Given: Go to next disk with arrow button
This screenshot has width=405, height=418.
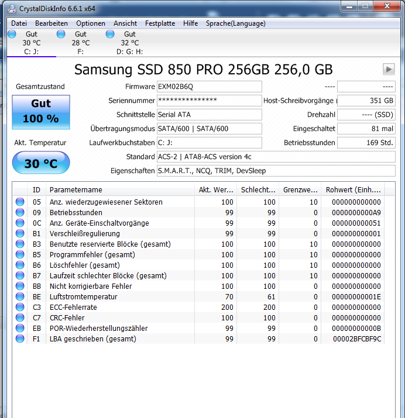Looking at the screenshot, I should [x=389, y=70].
